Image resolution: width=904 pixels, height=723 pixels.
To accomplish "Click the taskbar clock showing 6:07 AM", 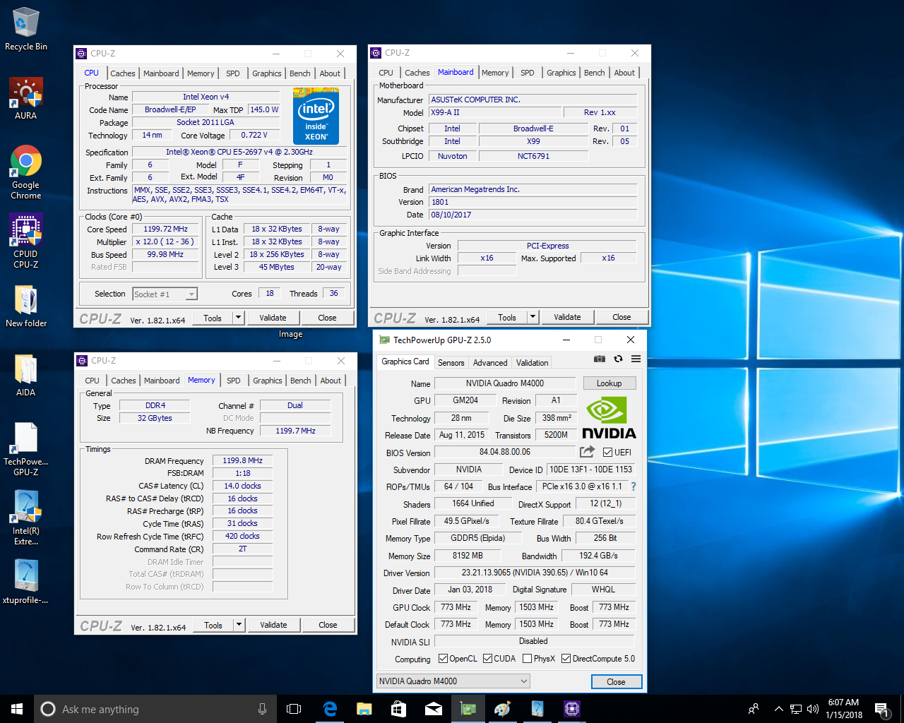I will (x=843, y=709).
